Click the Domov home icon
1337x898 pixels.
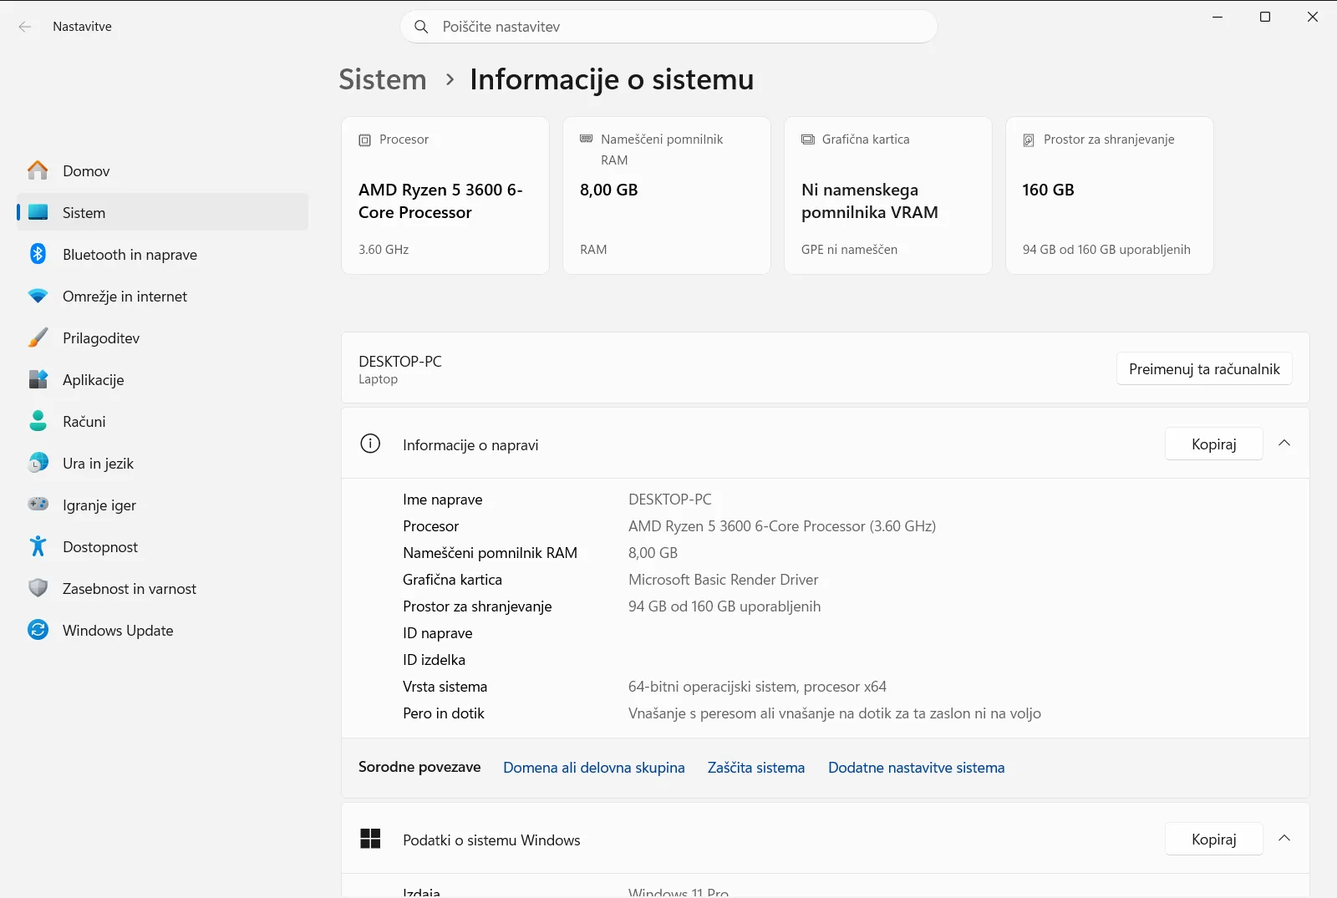click(38, 170)
